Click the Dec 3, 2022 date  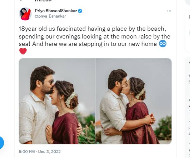tap(49, 151)
